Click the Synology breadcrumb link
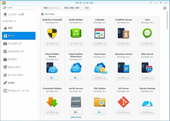 click(x=50, y=14)
